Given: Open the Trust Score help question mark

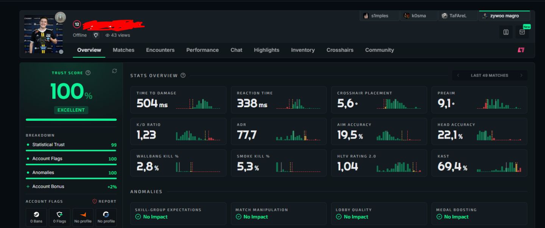Looking at the screenshot, I should point(88,73).
